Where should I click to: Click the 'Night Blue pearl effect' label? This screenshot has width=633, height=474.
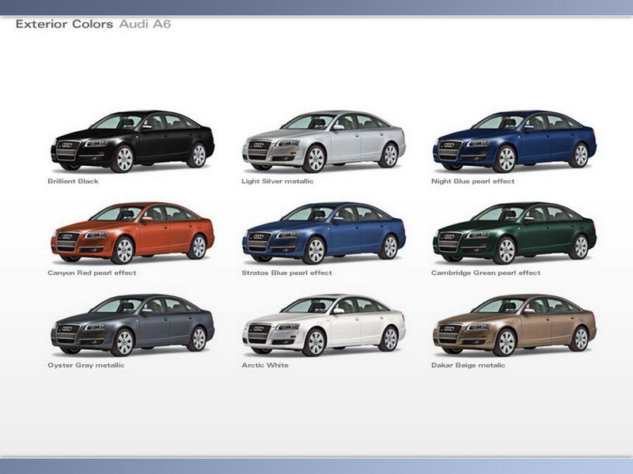tap(472, 182)
